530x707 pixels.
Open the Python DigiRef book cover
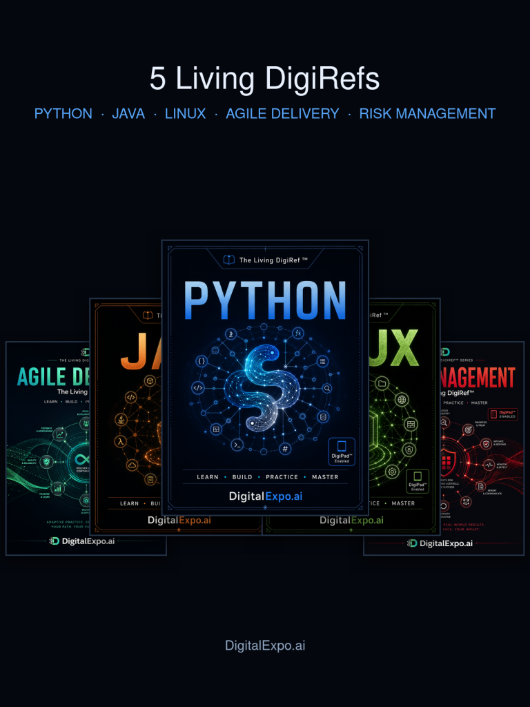click(x=265, y=378)
